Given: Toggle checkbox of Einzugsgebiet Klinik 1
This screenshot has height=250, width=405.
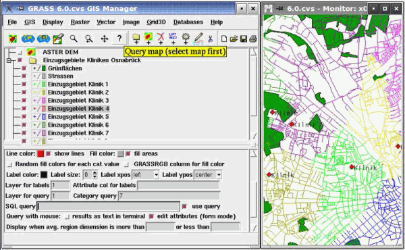Looking at the screenshot, I should pos(24,84).
